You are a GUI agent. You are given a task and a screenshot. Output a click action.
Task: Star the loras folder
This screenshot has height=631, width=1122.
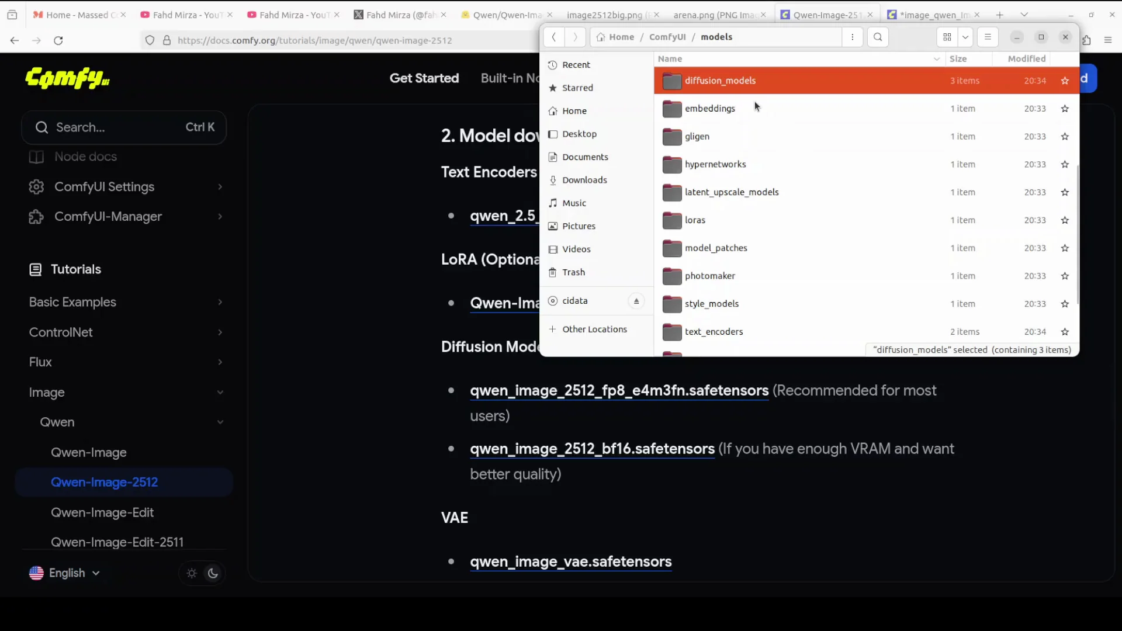(x=1064, y=220)
